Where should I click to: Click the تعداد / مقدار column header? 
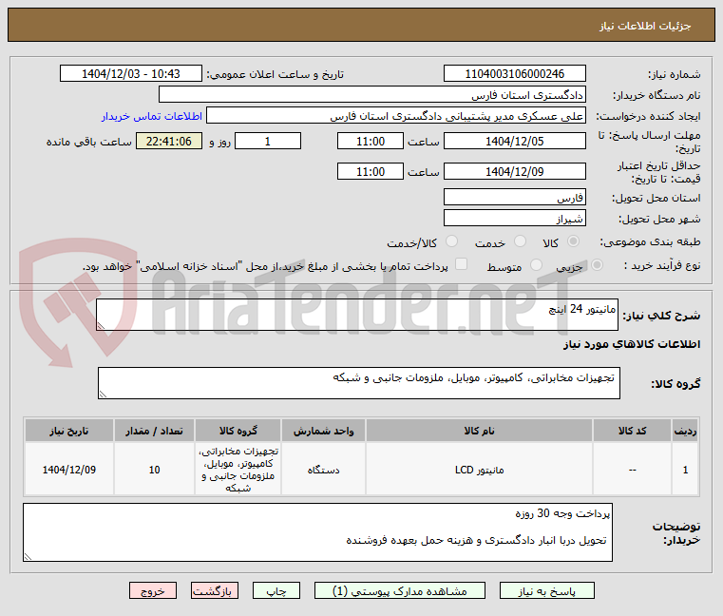coord(154,431)
